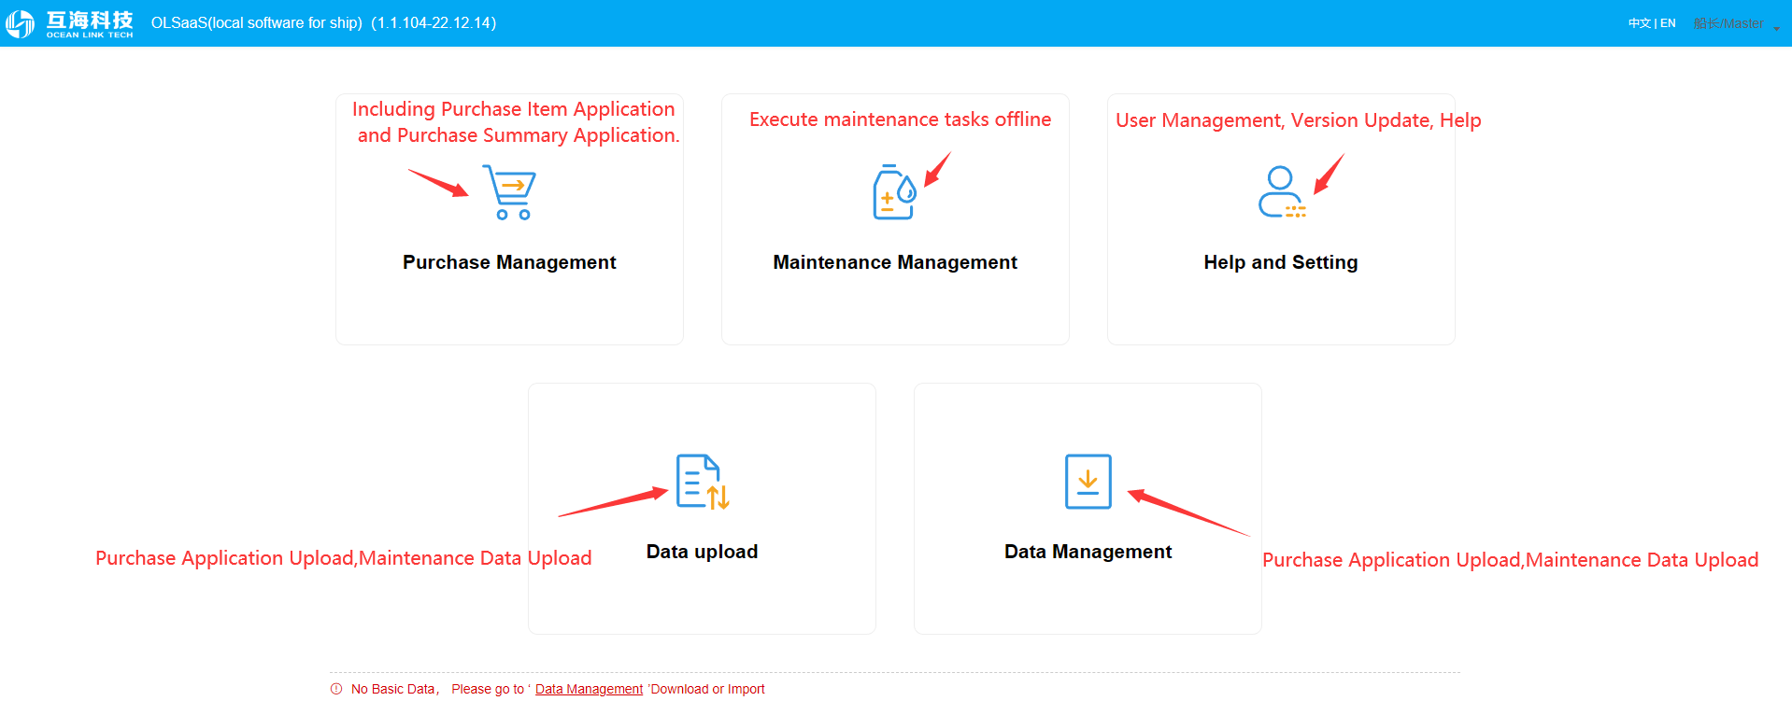
Task: Select the Data upload label
Action: coord(702,552)
